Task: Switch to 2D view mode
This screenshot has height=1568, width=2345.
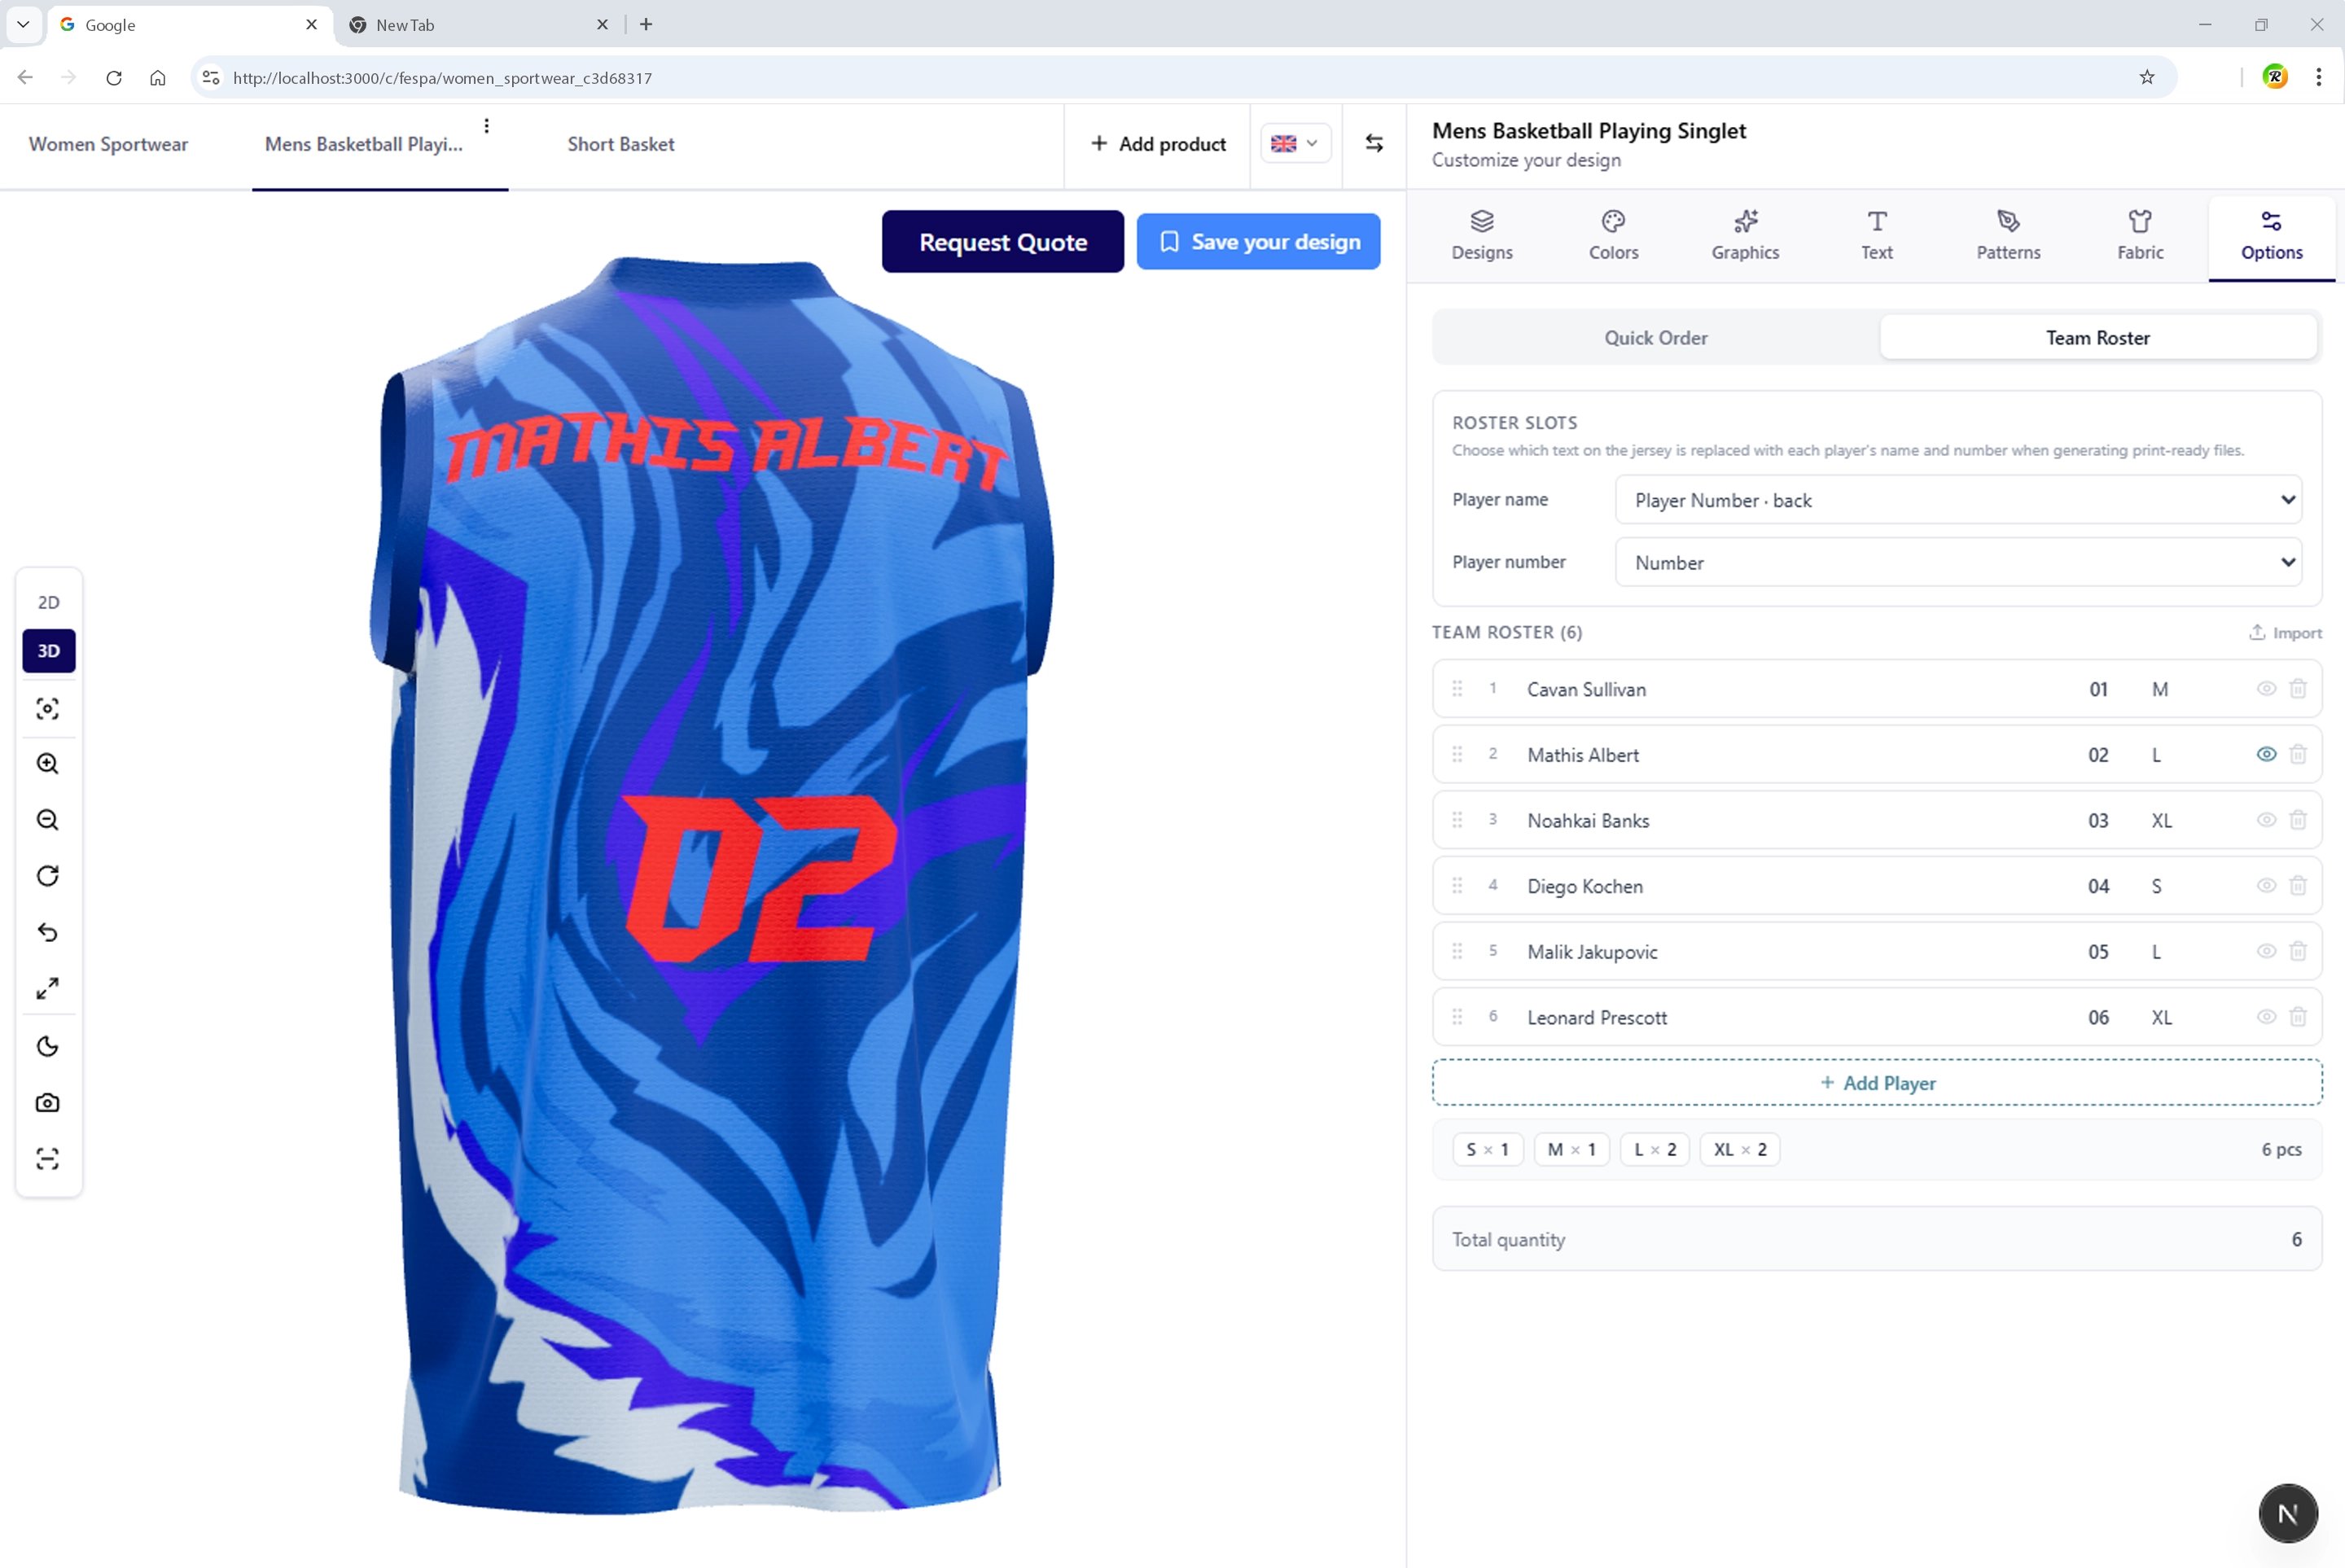Action: [48, 602]
